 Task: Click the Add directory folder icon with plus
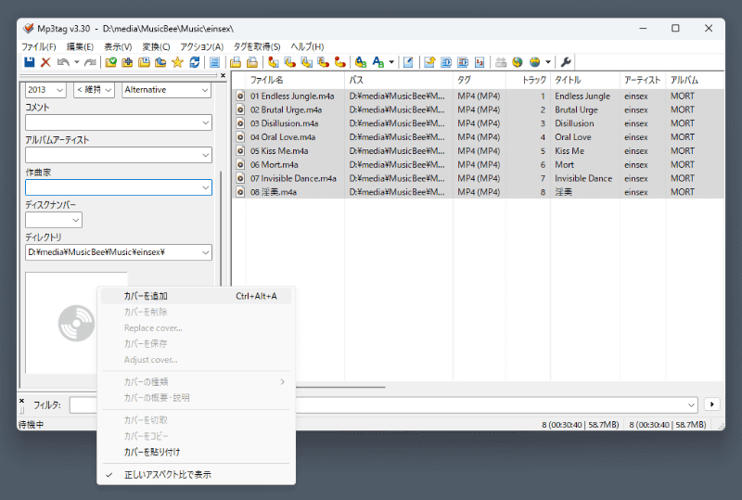pyautogui.click(x=127, y=62)
